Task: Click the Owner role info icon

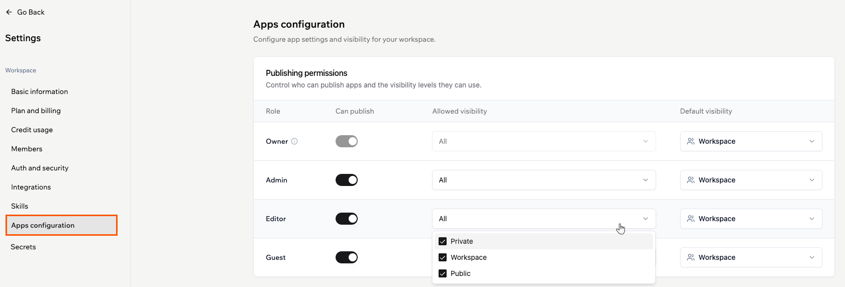Action: 294,141
